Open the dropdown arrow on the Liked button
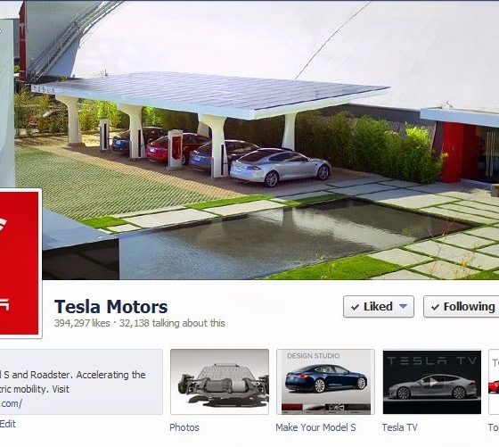 point(403,307)
